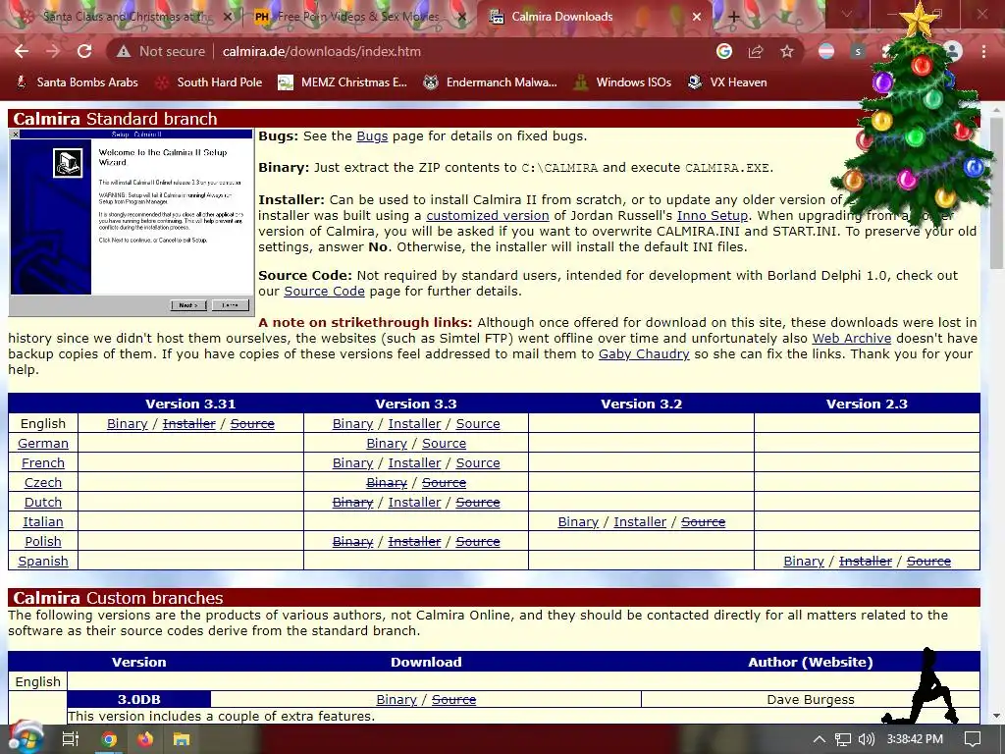Click the Chrome icon on the taskbar
The width and height of the screenshot is (1005, 754).
click(x=109, y=739)
